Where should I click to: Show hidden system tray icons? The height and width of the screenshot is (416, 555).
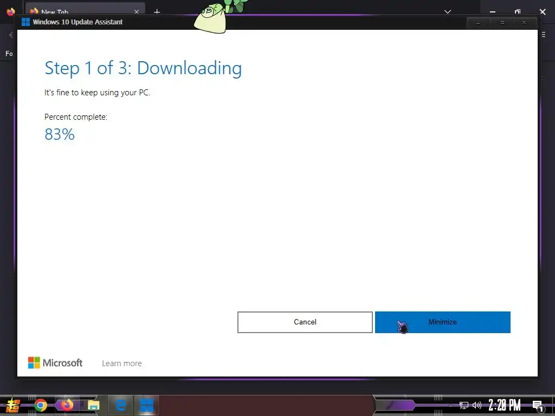click(450, 405)
